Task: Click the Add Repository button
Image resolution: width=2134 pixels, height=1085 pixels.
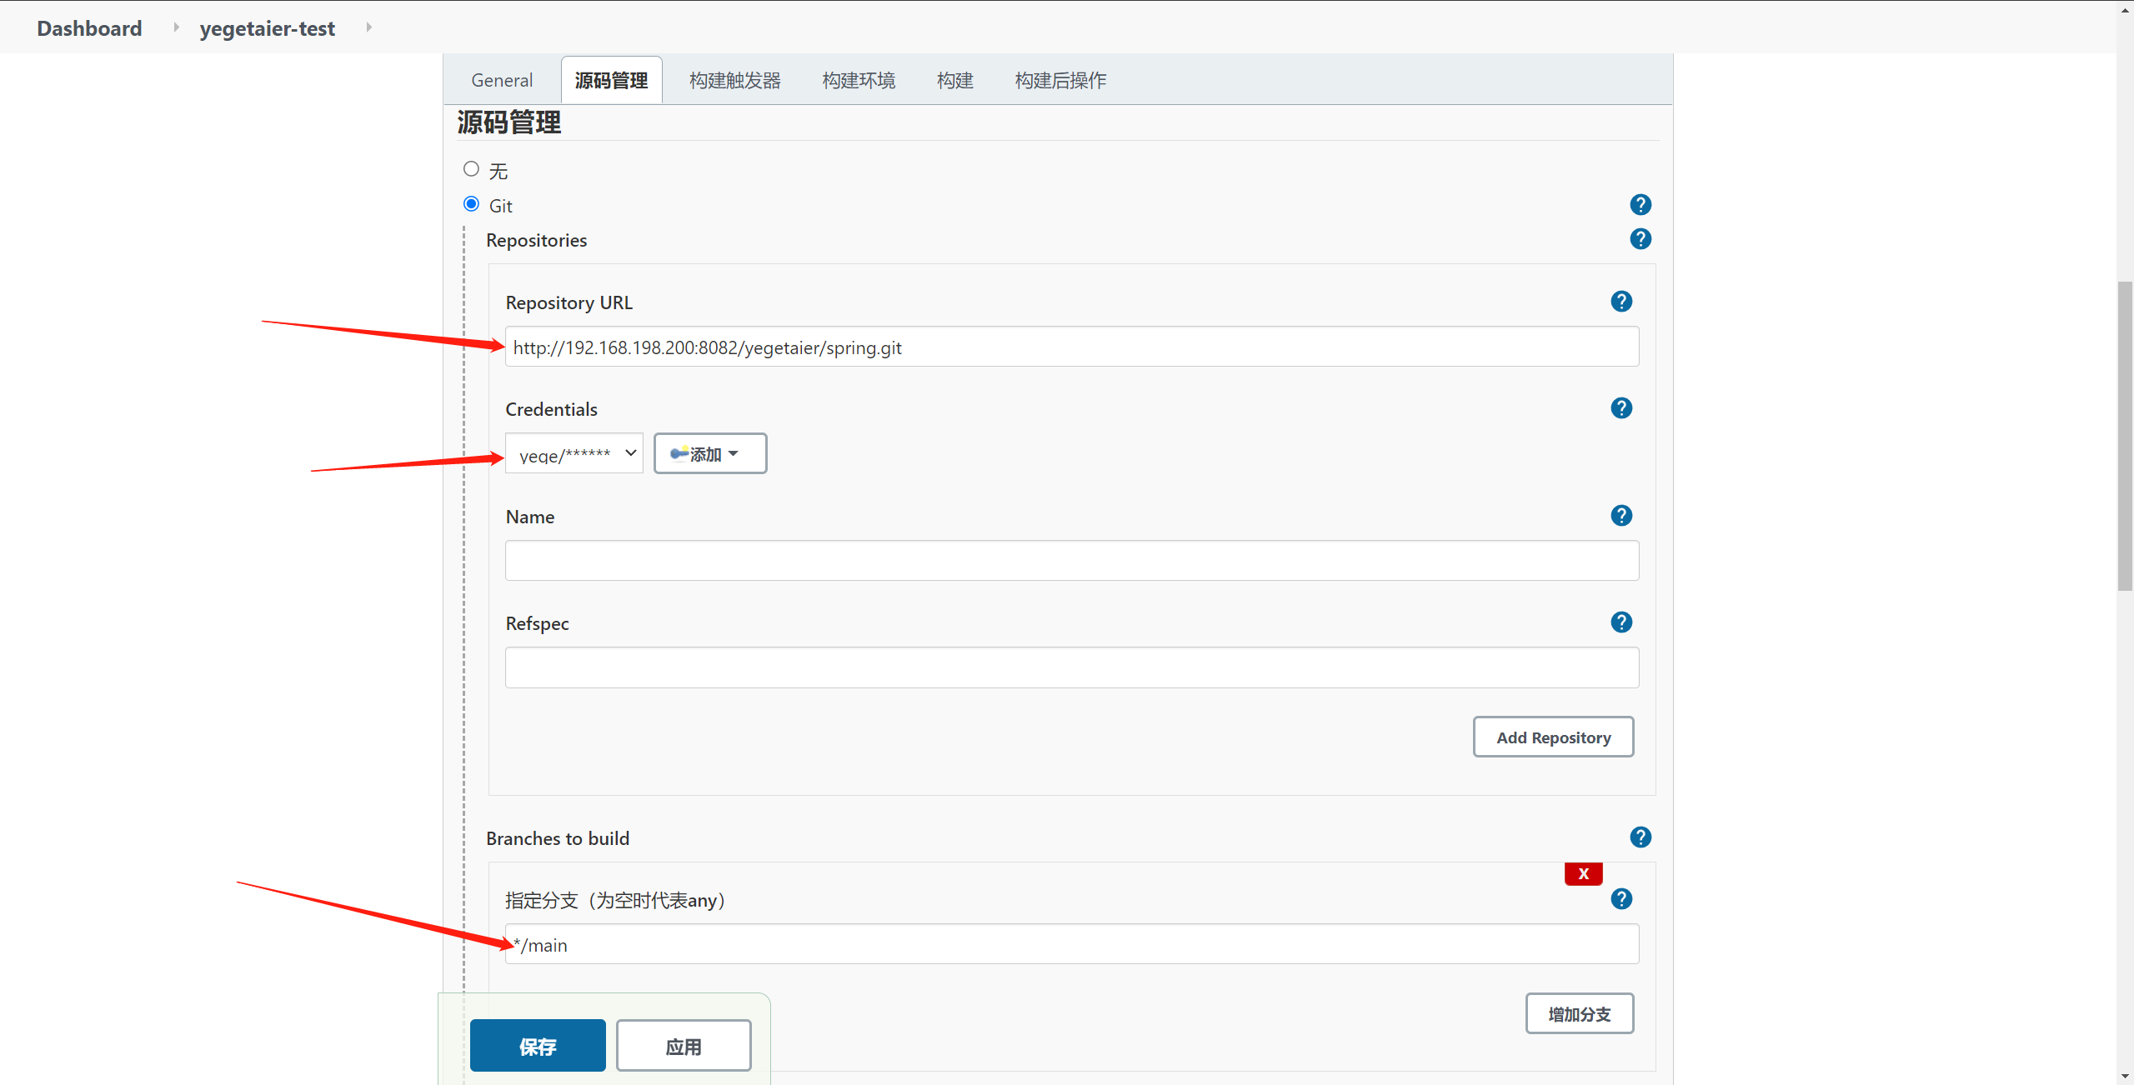Action: 1552,737
